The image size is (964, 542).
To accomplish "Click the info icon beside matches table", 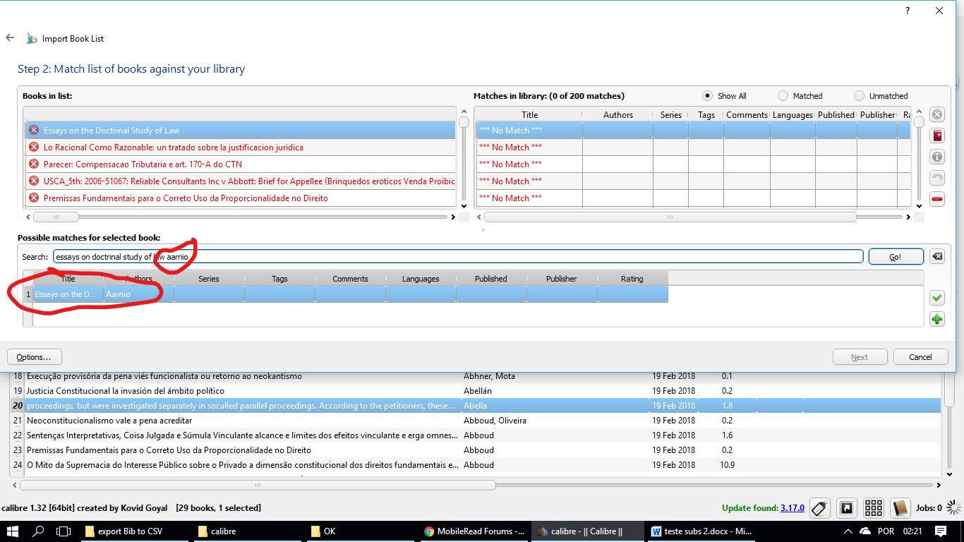I will [x=936, y=157].
